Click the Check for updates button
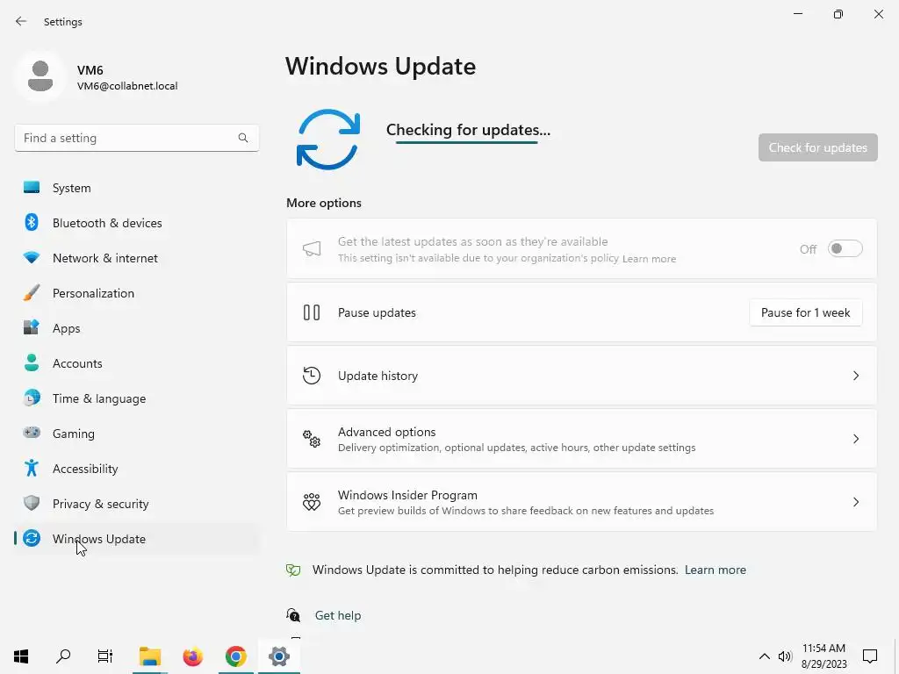This screenshot has height=674, width=899. click(x=817, y=147)
